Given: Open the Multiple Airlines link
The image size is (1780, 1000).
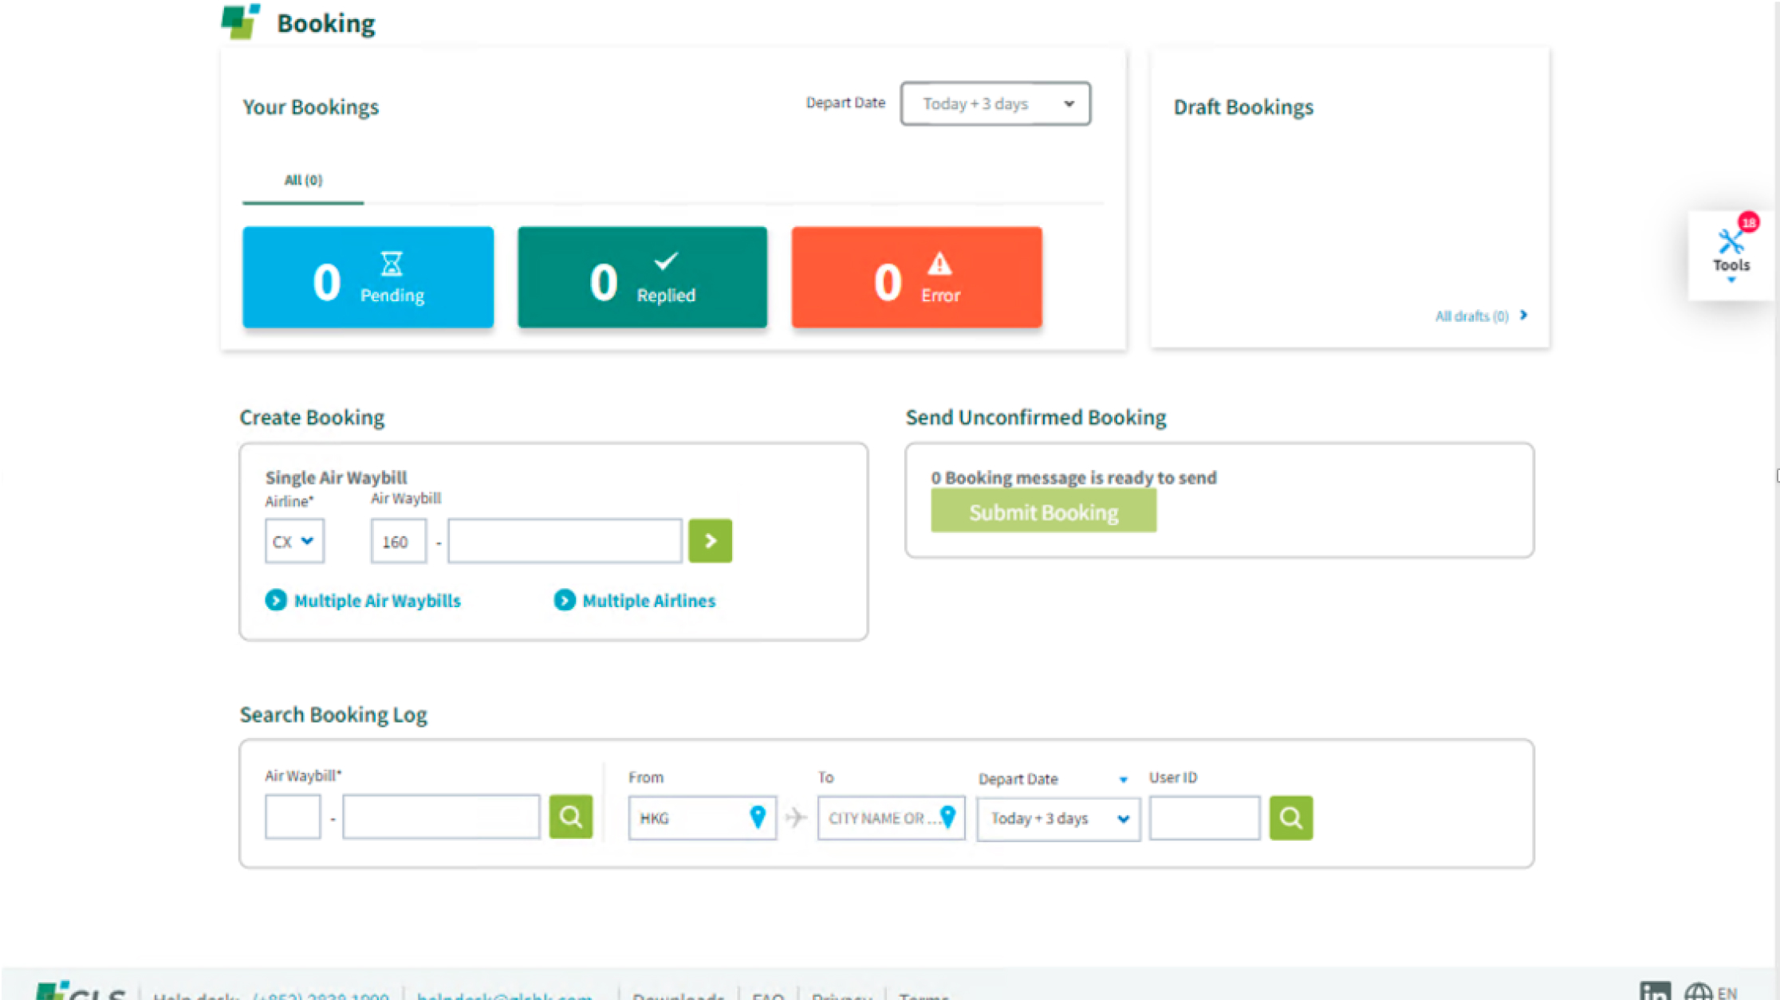Looking at the screenshot, I should coord(648,601).
